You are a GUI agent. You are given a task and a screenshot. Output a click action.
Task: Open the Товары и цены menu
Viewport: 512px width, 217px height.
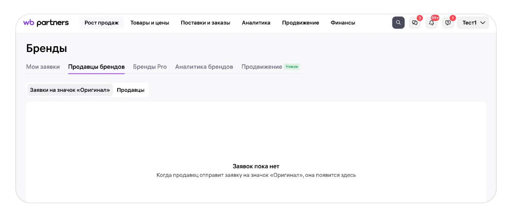(150, 23)
